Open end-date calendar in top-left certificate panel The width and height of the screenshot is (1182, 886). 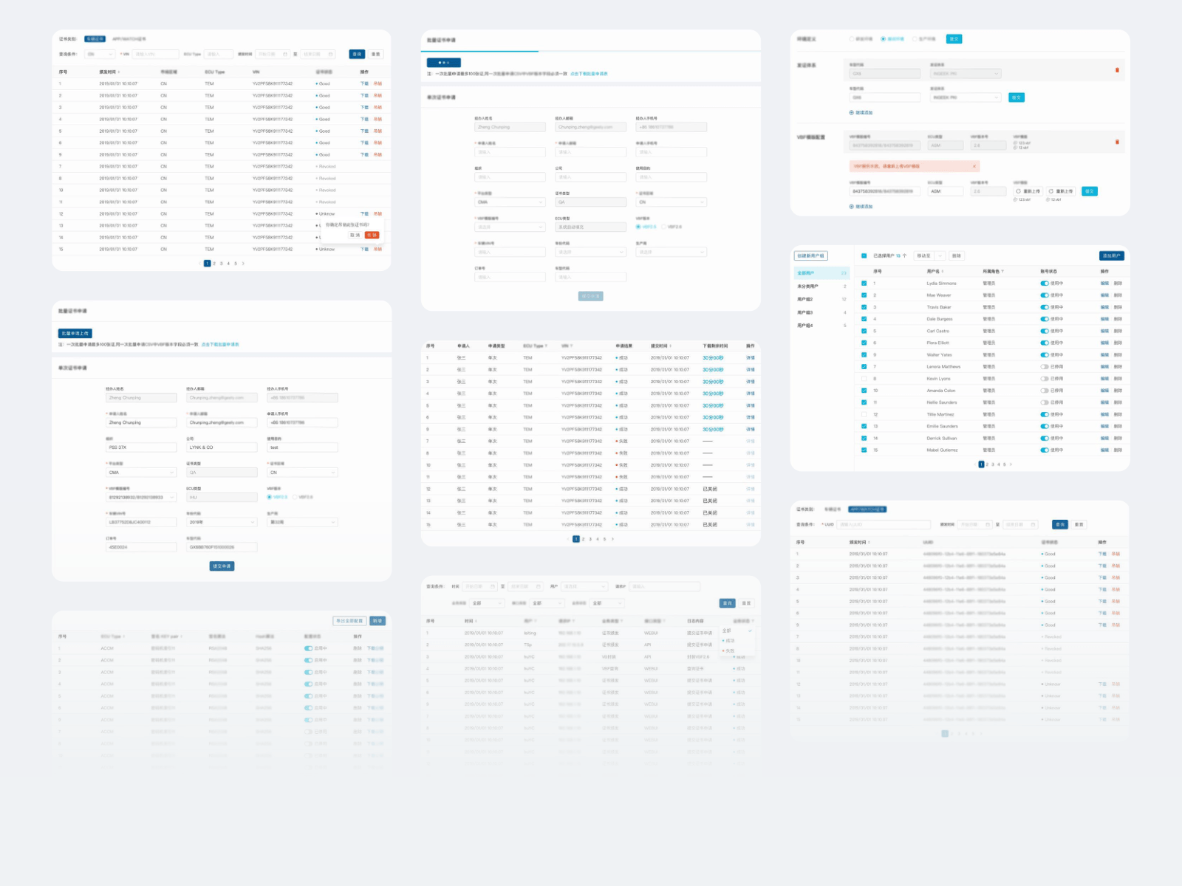(x=330, y=54)
